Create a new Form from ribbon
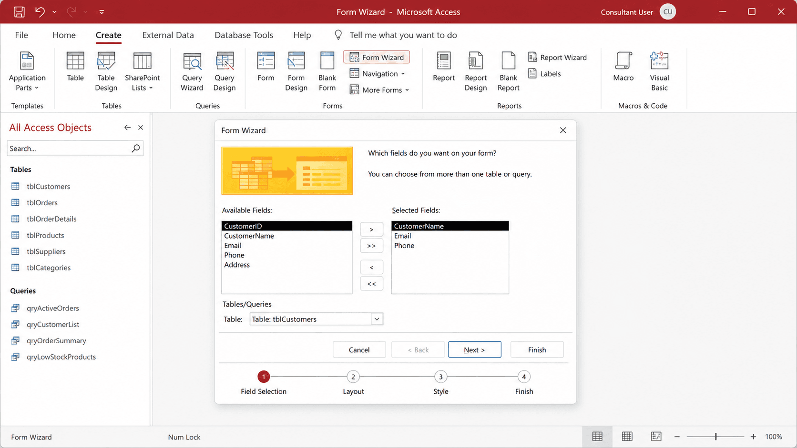Image resolution: width=797 pixels, height=448 pixels. [x=266, y=67]
